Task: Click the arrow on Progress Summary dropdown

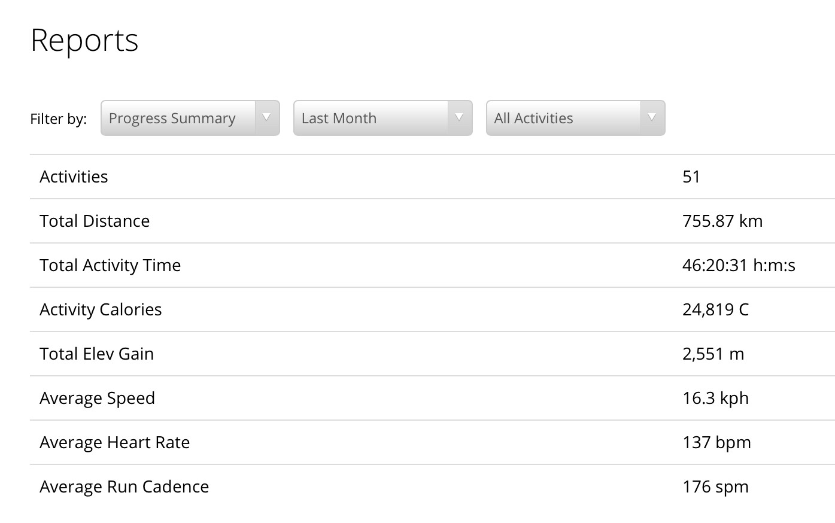Action: tap(267, 117)
